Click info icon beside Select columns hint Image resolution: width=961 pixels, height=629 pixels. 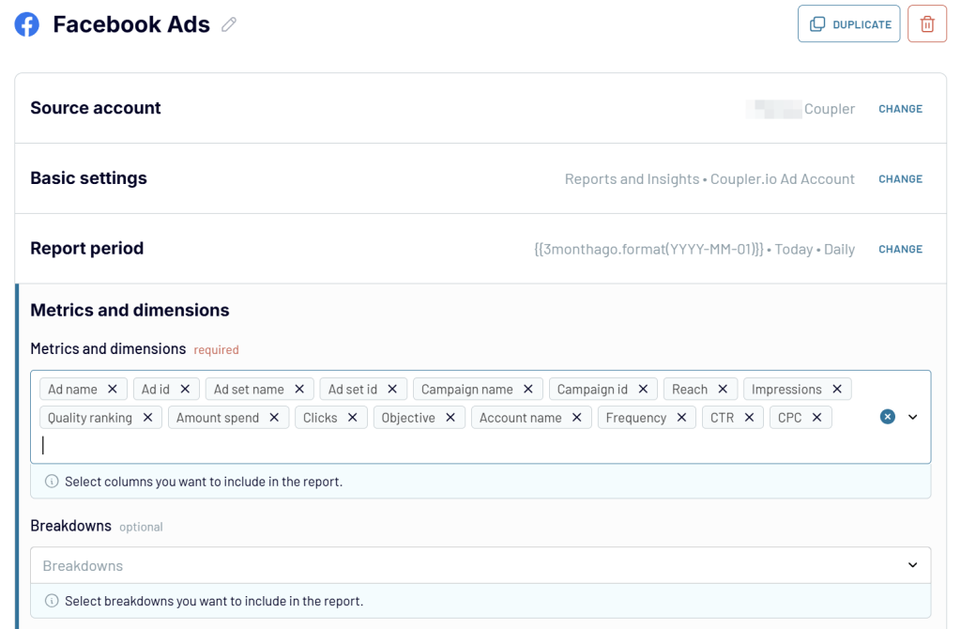pyautogui.click(x=53, y=482)
